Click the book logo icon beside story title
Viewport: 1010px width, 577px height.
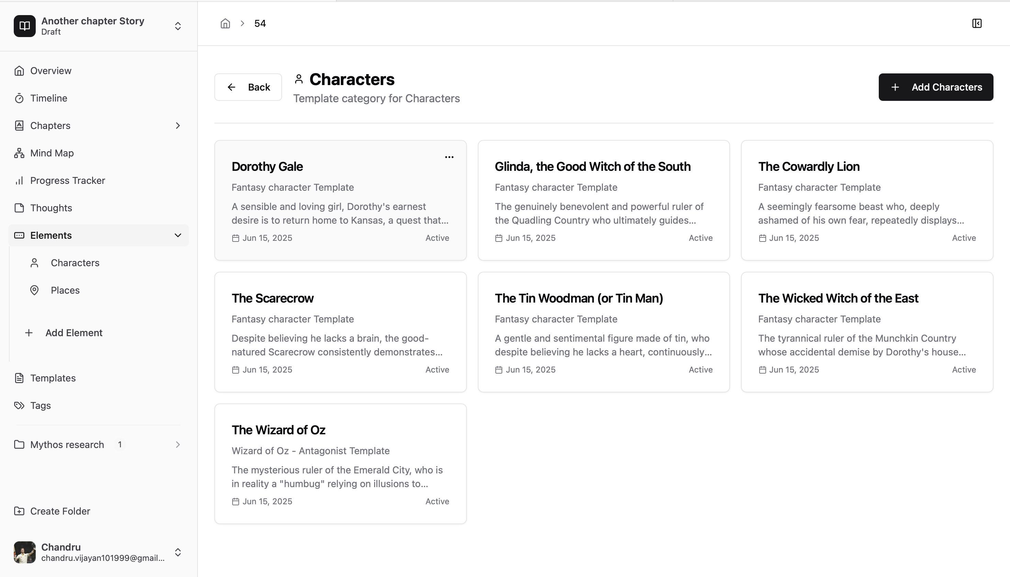coord(25,26)
